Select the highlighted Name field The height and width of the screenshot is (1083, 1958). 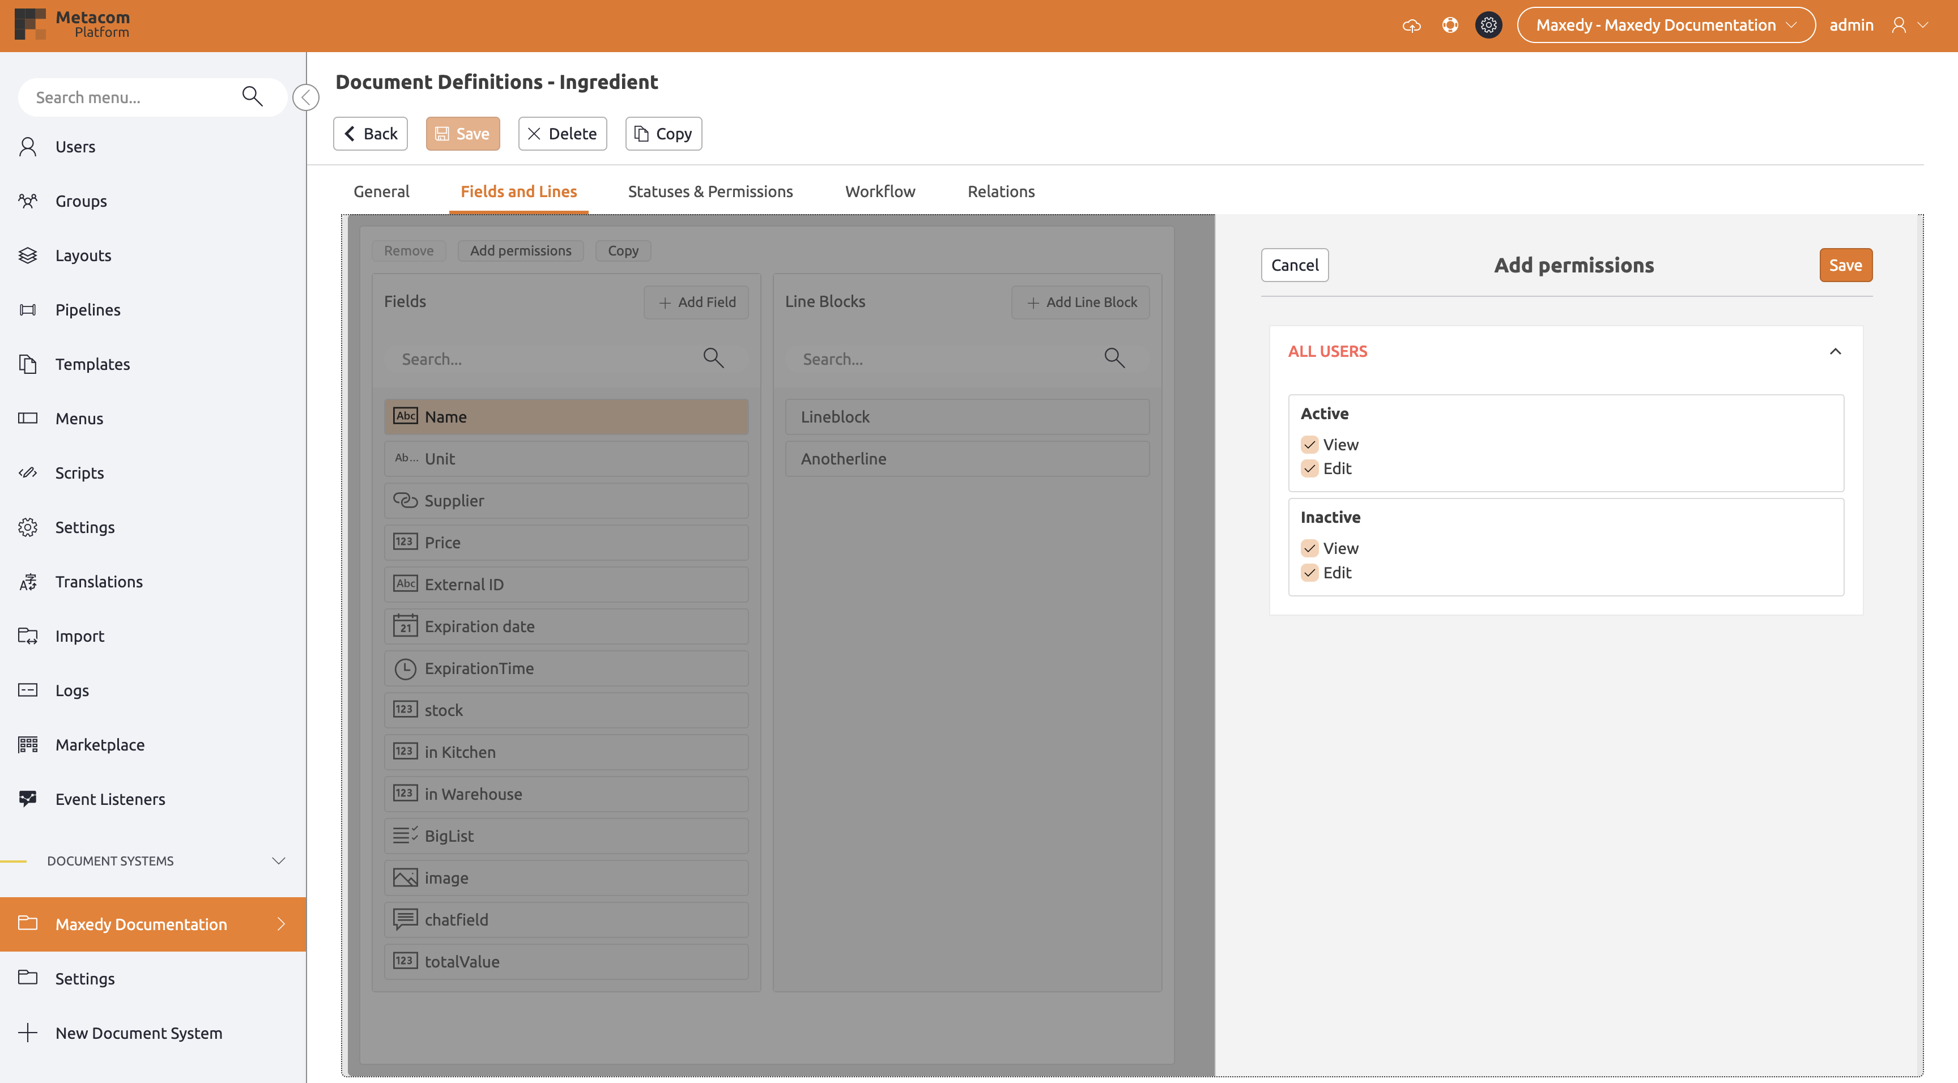[x=565, y=416]
